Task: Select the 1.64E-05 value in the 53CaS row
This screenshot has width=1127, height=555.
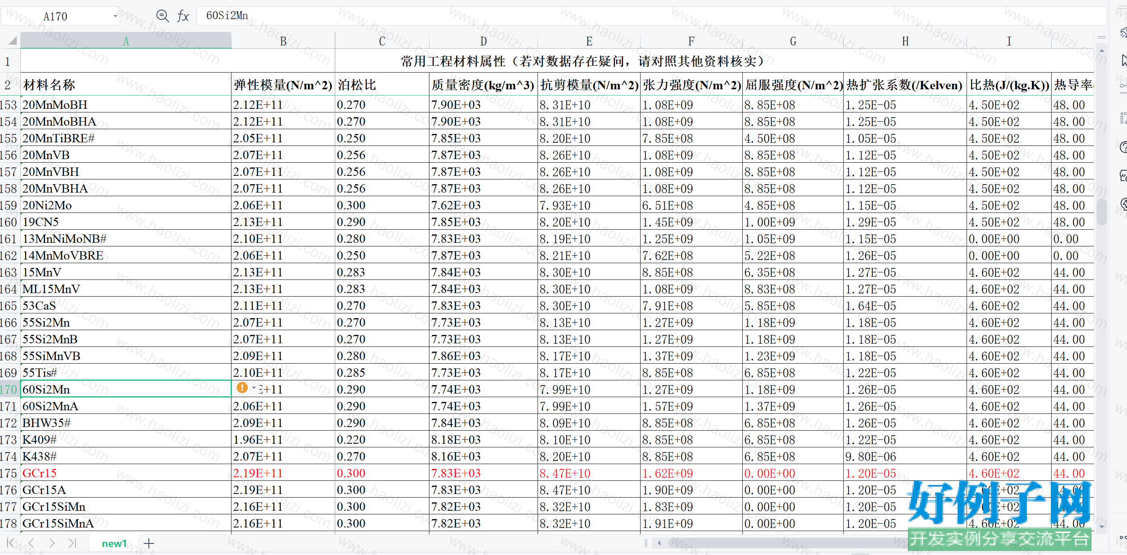Action: 905,306
